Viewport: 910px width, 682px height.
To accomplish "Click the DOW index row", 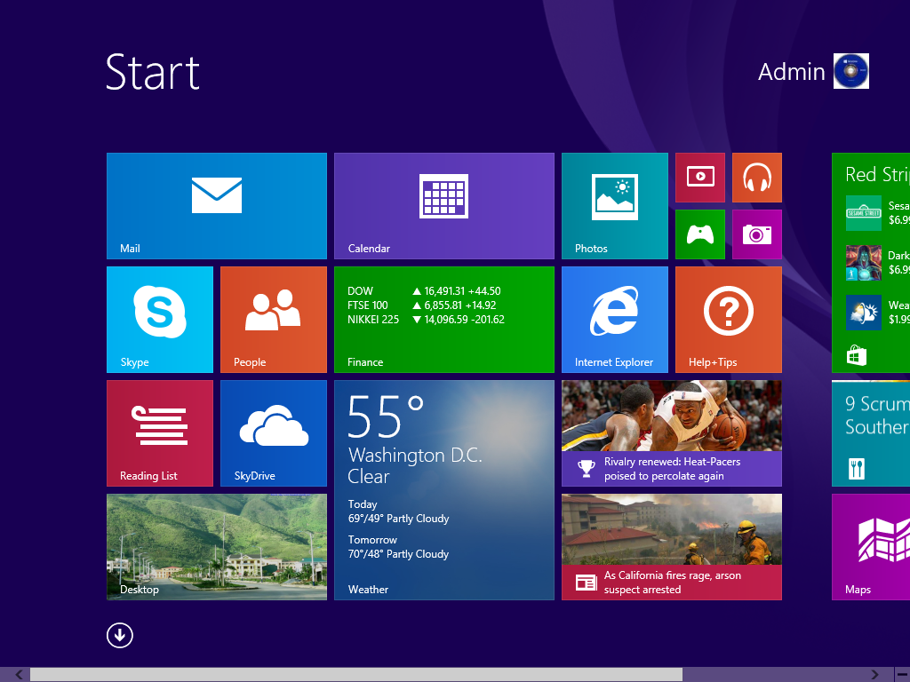I will [x=424, y=291].
